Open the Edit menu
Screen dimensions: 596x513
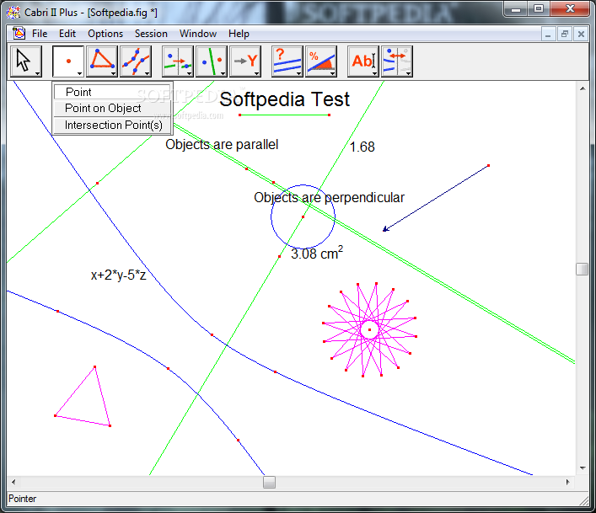click(x=67, y=34)
